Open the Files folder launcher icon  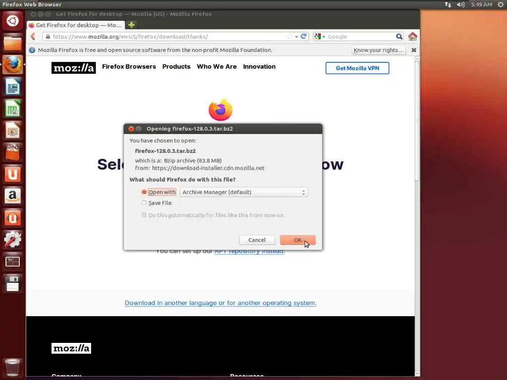pyautogui.click(x=12, y=43)
